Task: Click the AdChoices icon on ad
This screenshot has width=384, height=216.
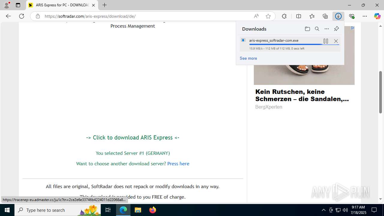Action: pos(352,28)
